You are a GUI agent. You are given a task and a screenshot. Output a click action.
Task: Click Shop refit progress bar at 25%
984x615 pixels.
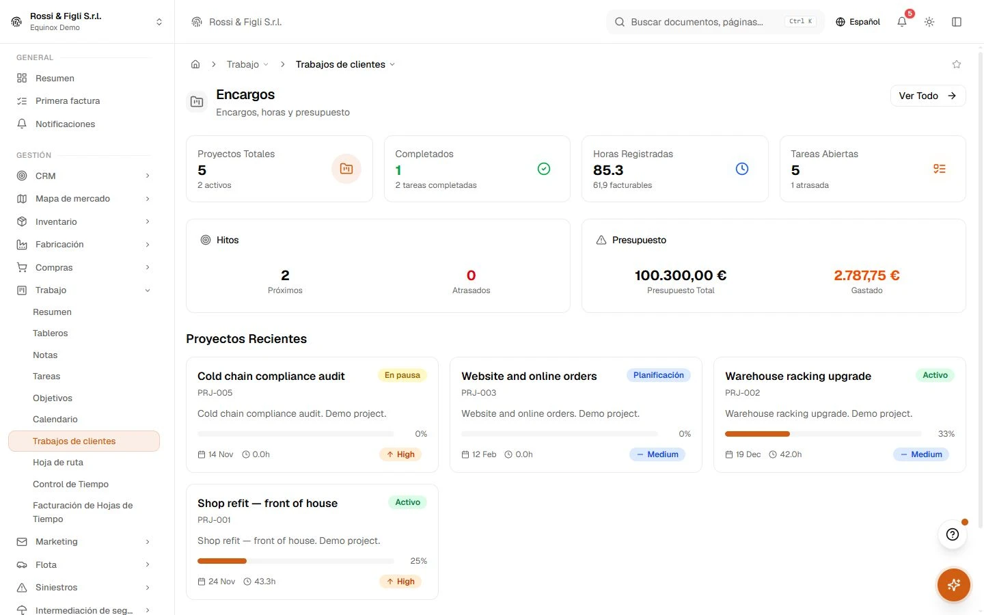[295, 561]
